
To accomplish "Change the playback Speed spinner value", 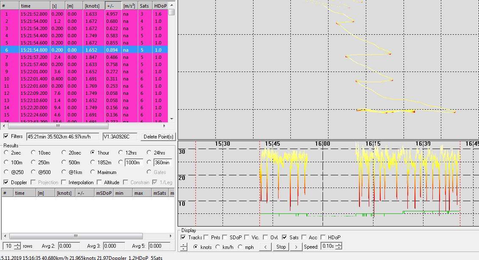I will pyautogui.click(x=339, y=246).
